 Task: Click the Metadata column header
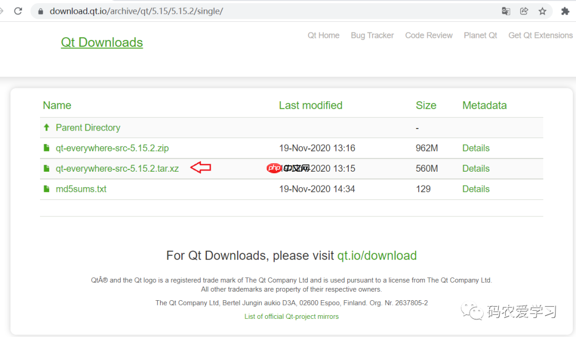tap(484, 106)
